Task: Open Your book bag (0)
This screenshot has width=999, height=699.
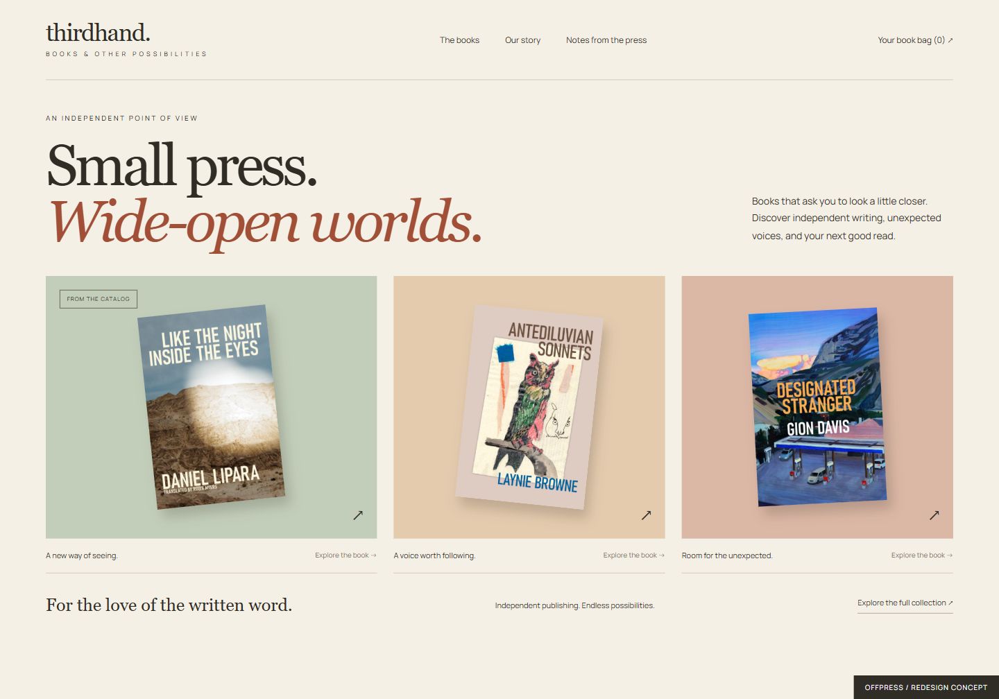Action: click(x=915, y=40)
